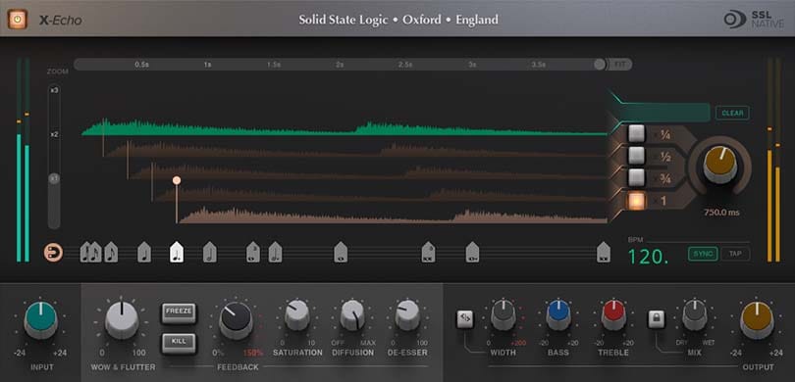Click the snap magnet icon beside note markers
This screenshot has width=795, height=382.
click(53, 252)
